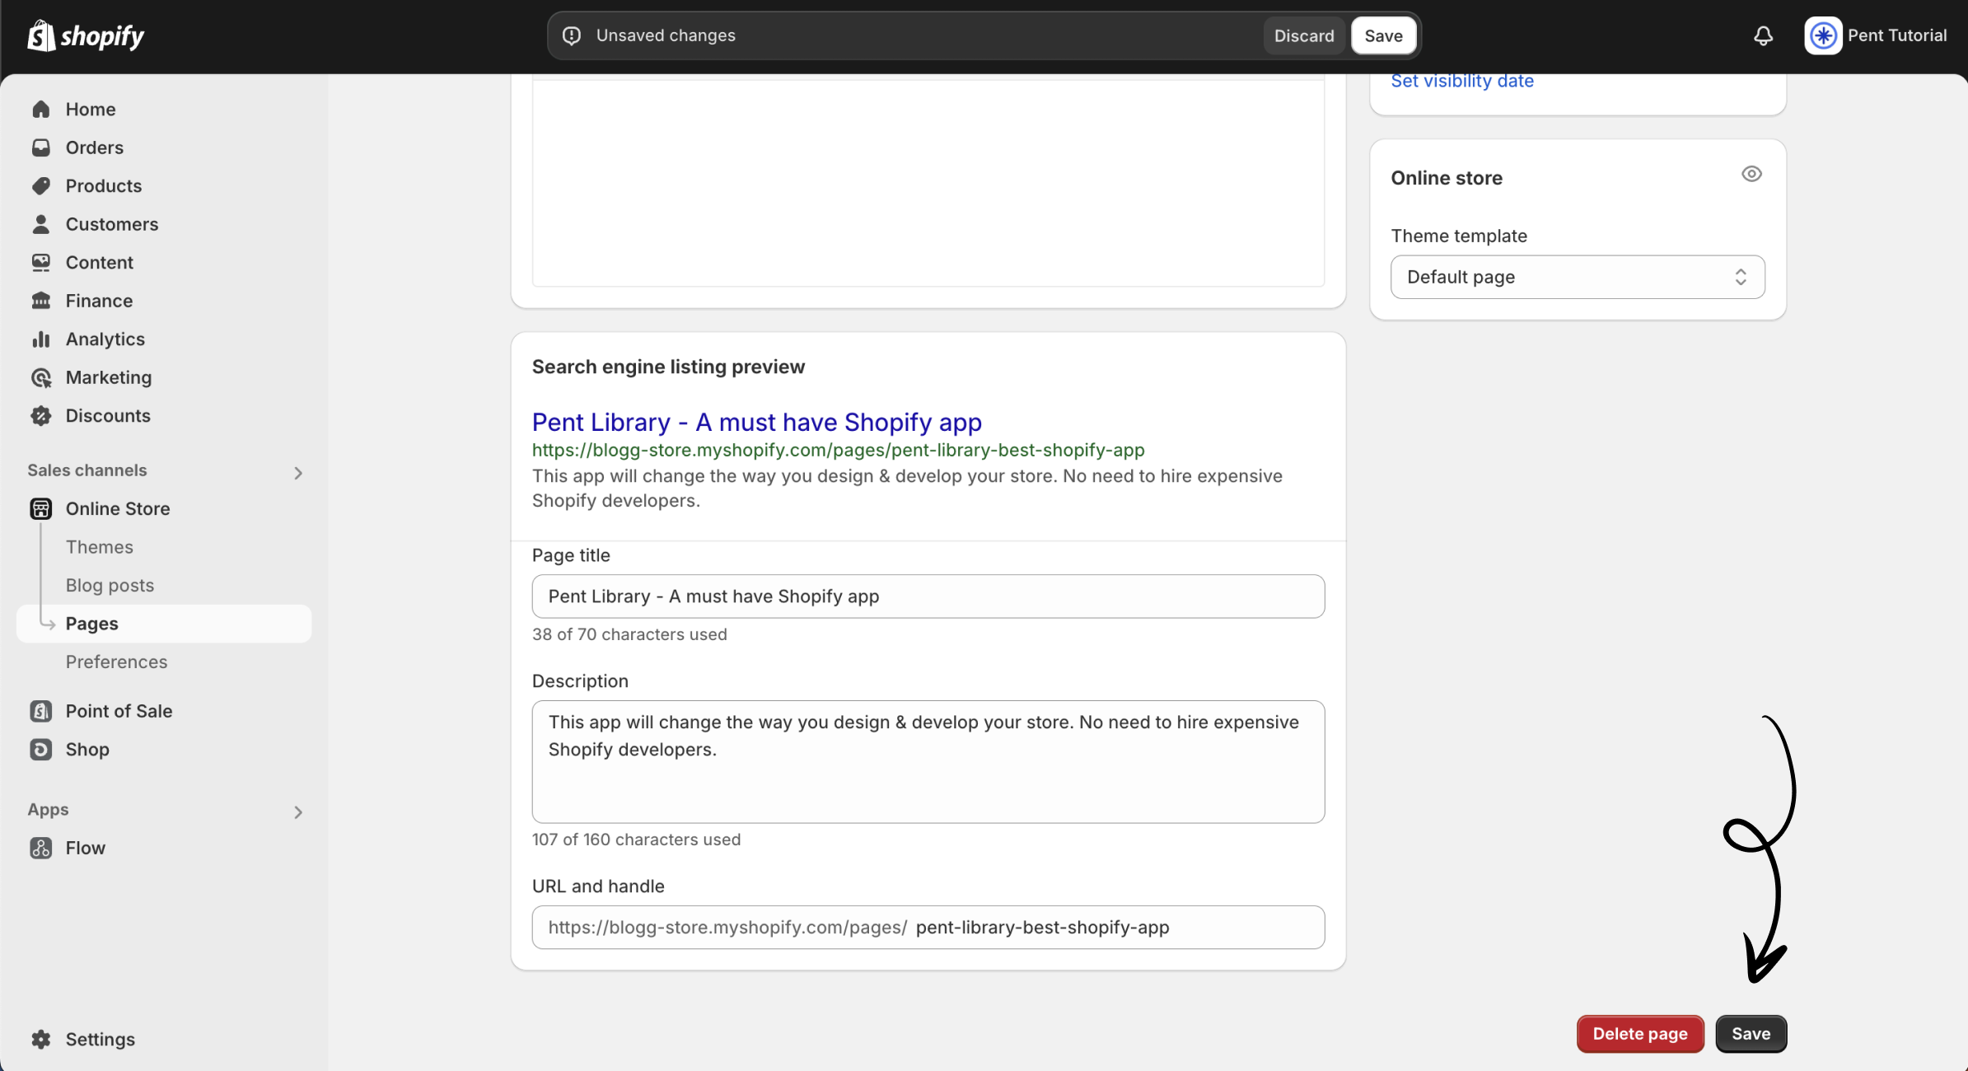Click the Online Store storefront icon
1968x1071 pixels.
(x=41, y=508)
